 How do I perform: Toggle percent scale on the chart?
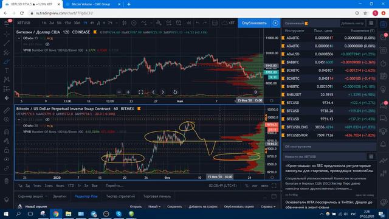(246, 186)
